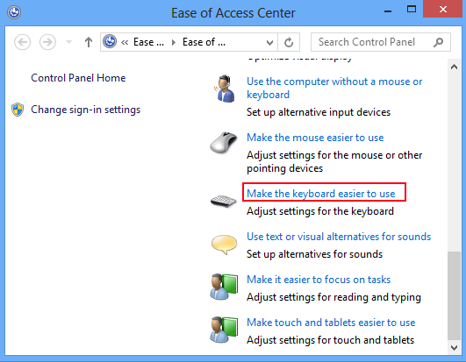The height and width of the screenshot is (362, 466).
Task: Click the icon beside focus on tasks
Action: click(224, 287)
